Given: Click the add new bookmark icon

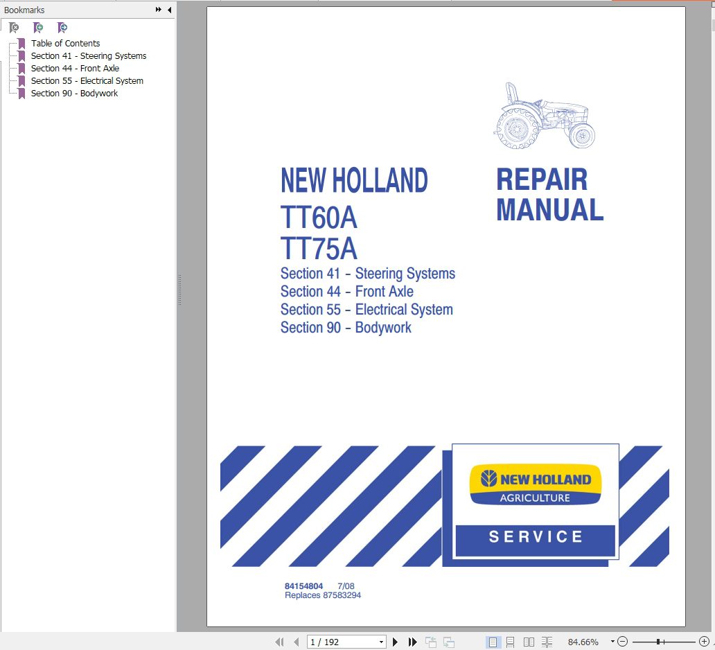Looking at the screenshot, I should point(38,28).
